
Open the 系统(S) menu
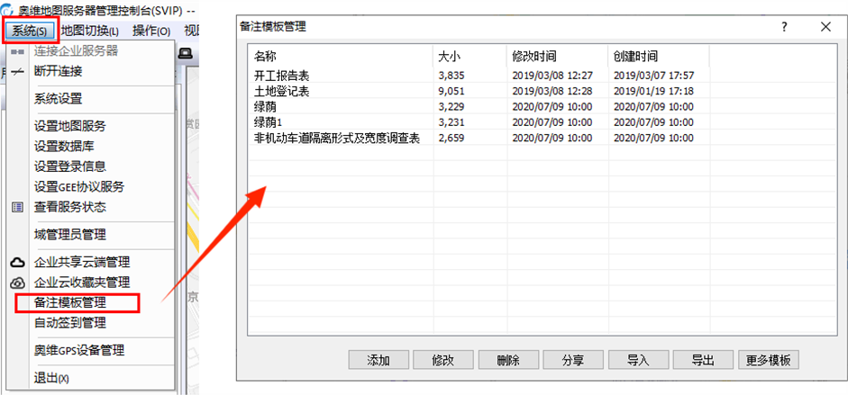click(30, 31)
